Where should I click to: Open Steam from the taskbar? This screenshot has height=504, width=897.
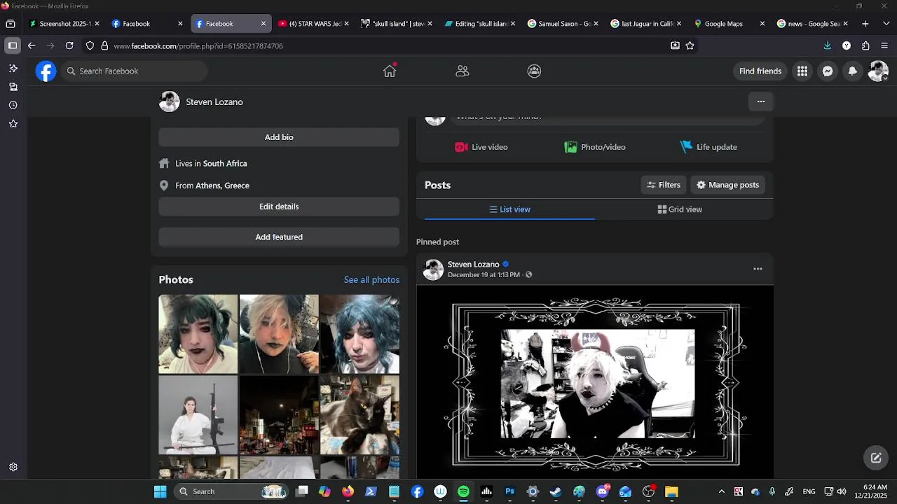click(x=556, y=491)
